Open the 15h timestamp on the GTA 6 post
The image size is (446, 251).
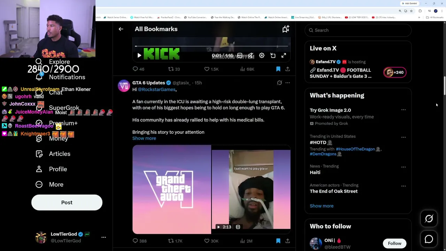[198, 83]
